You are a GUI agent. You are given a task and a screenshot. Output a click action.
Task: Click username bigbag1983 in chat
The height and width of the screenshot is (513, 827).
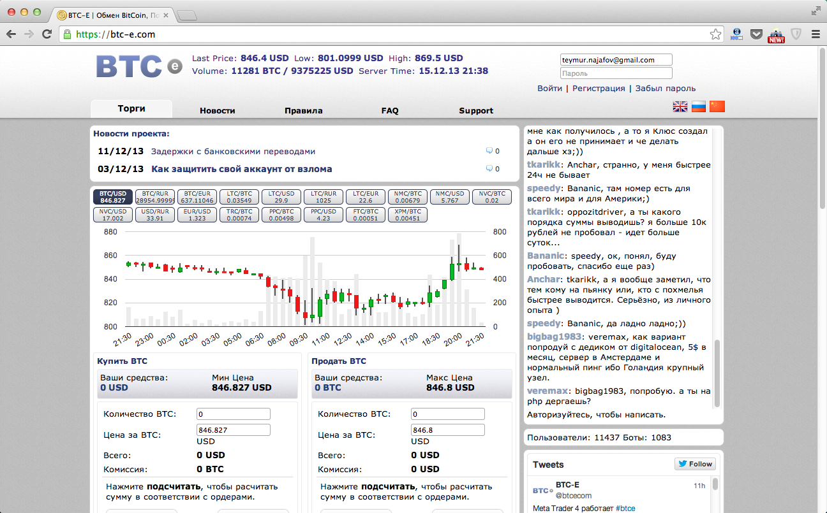pos(554,336)
